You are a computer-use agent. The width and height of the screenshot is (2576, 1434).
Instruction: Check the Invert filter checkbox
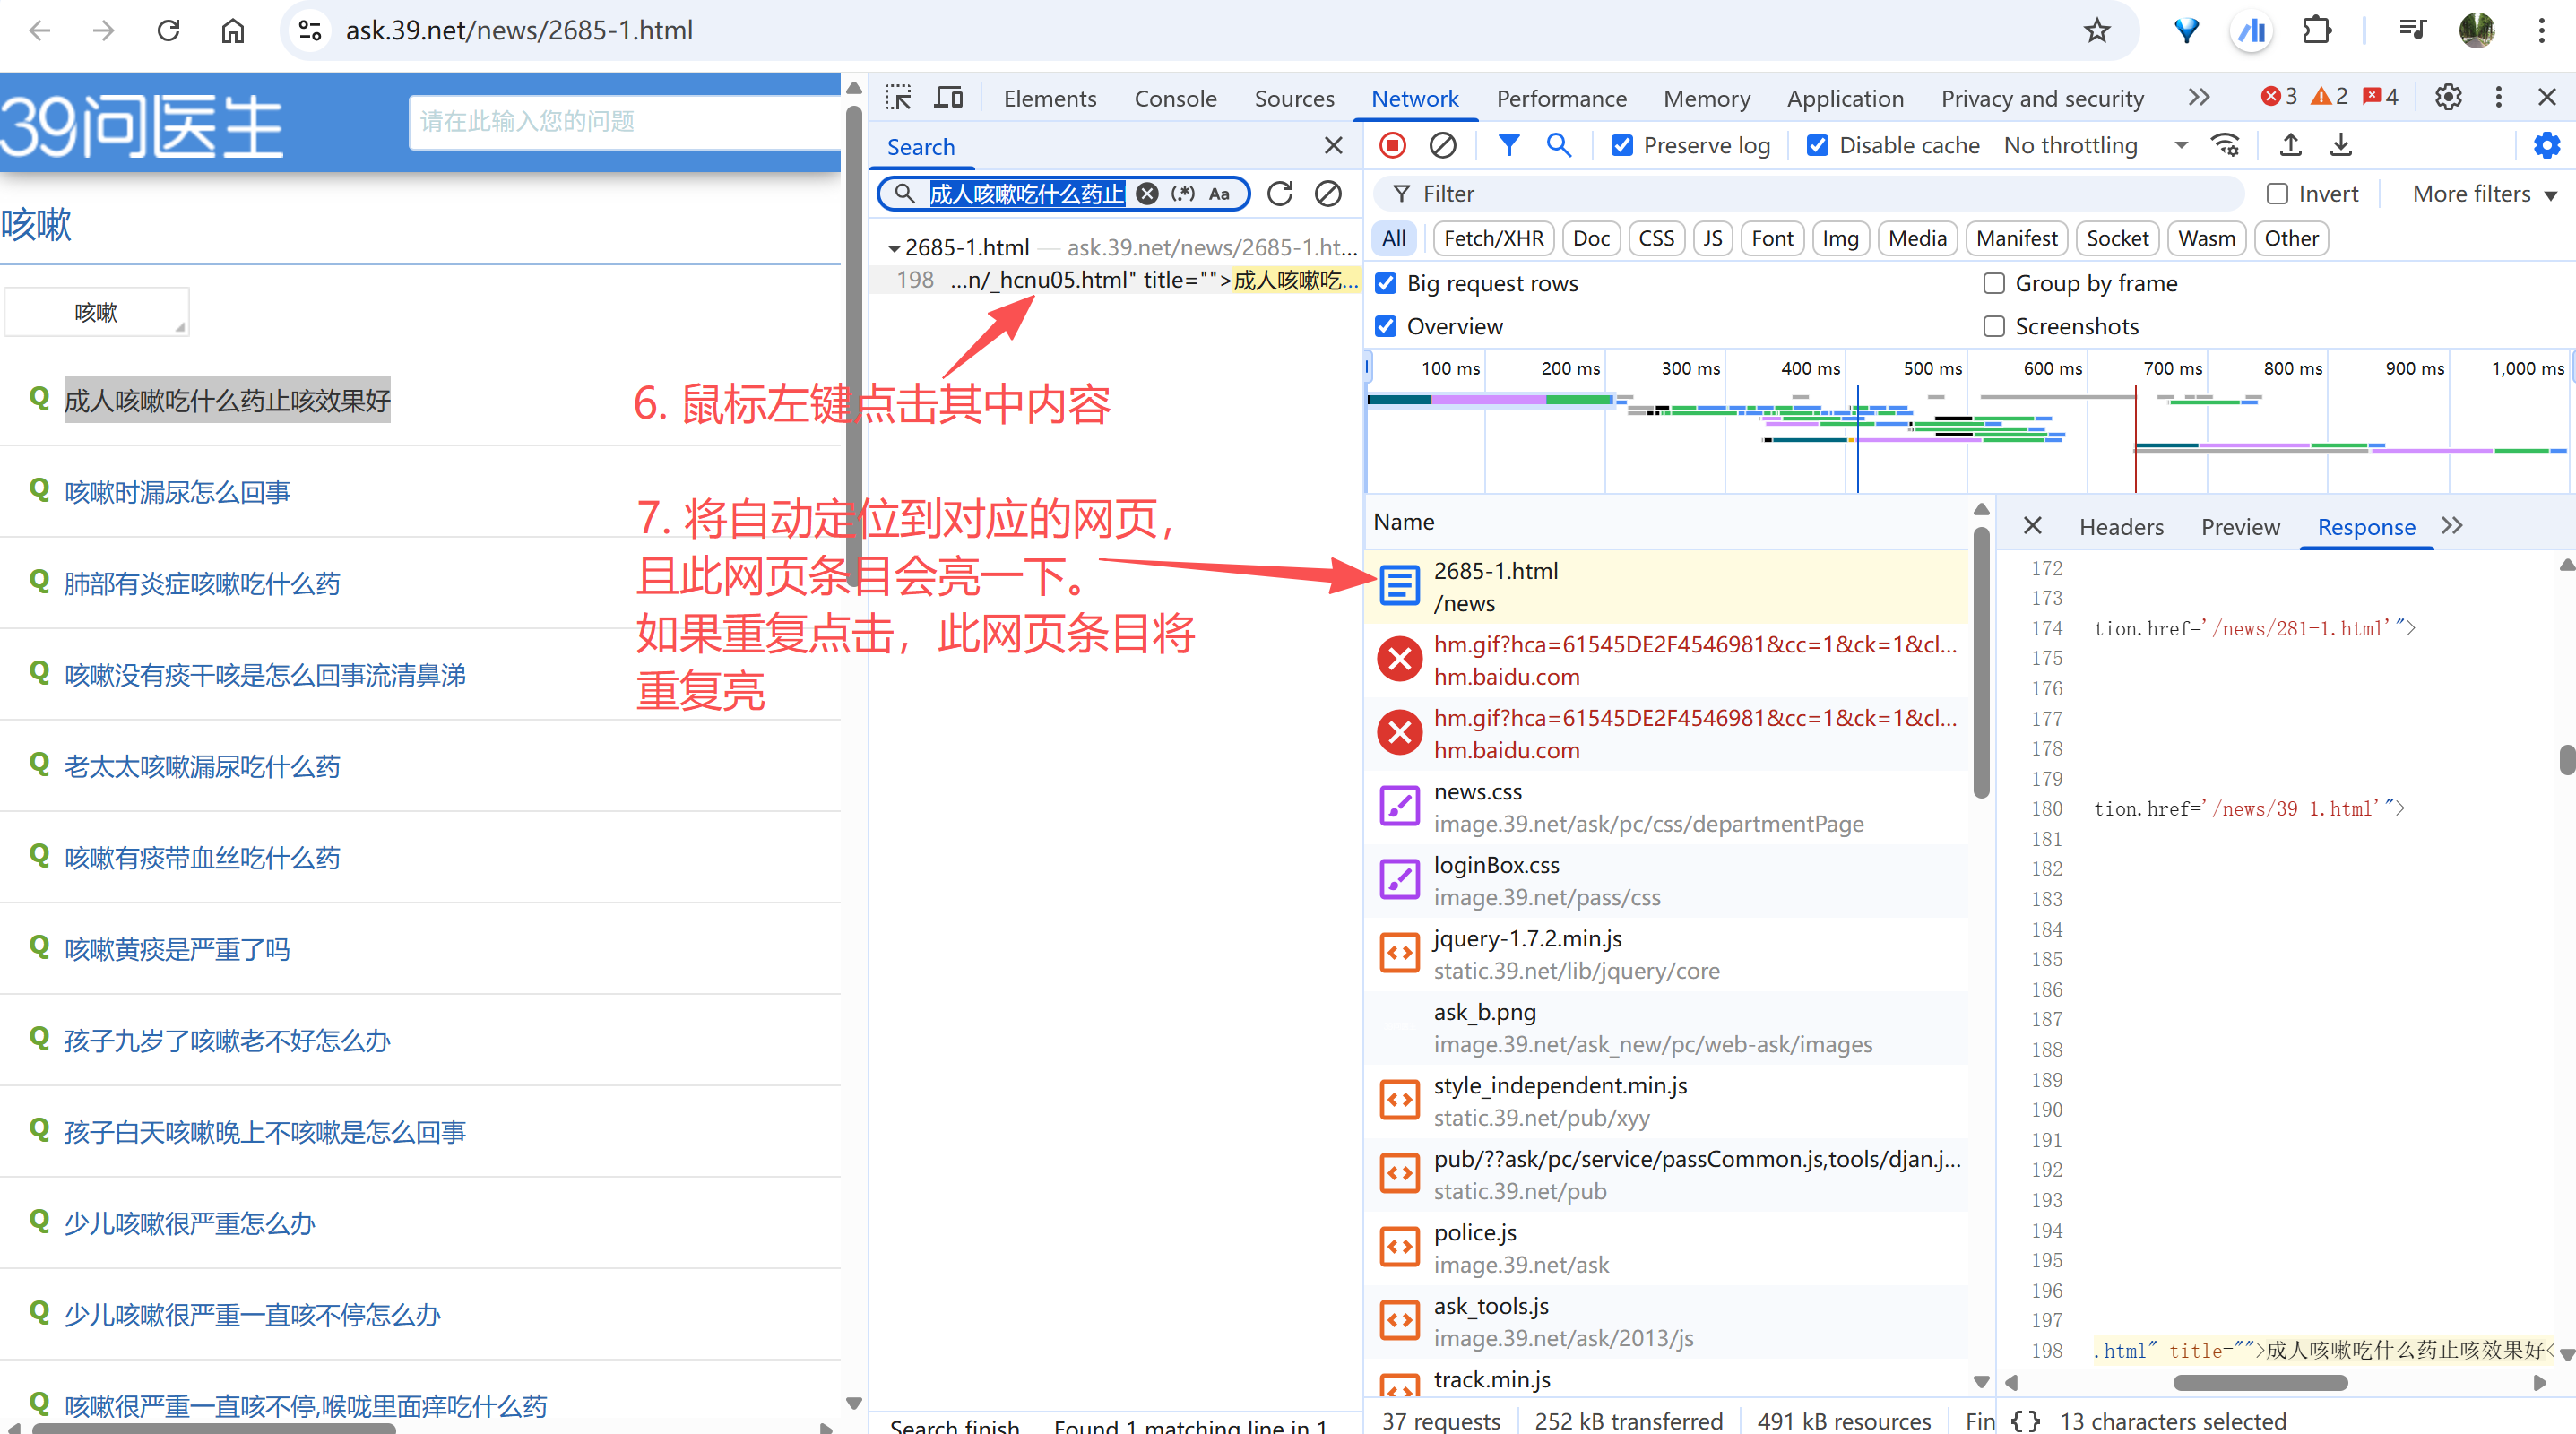2277,194
